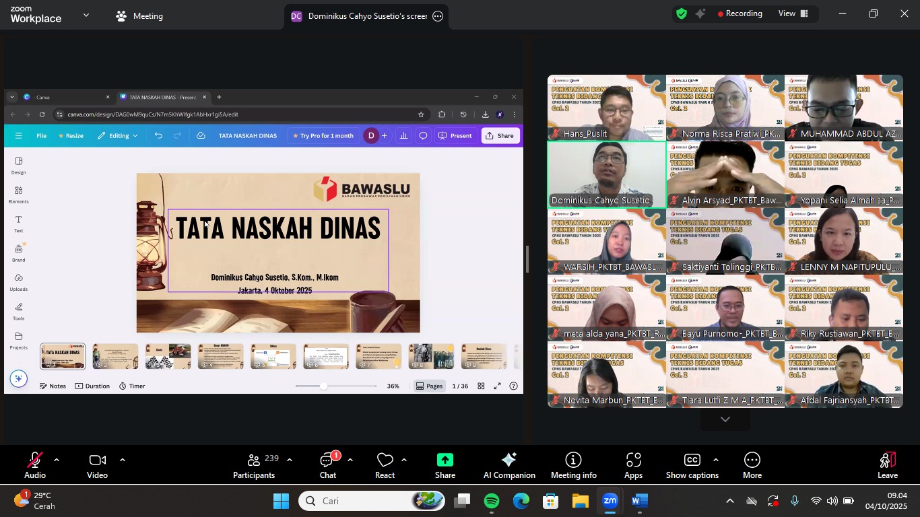
Task: Unmute the microphone with Audio button
Action: coord(35,465)
